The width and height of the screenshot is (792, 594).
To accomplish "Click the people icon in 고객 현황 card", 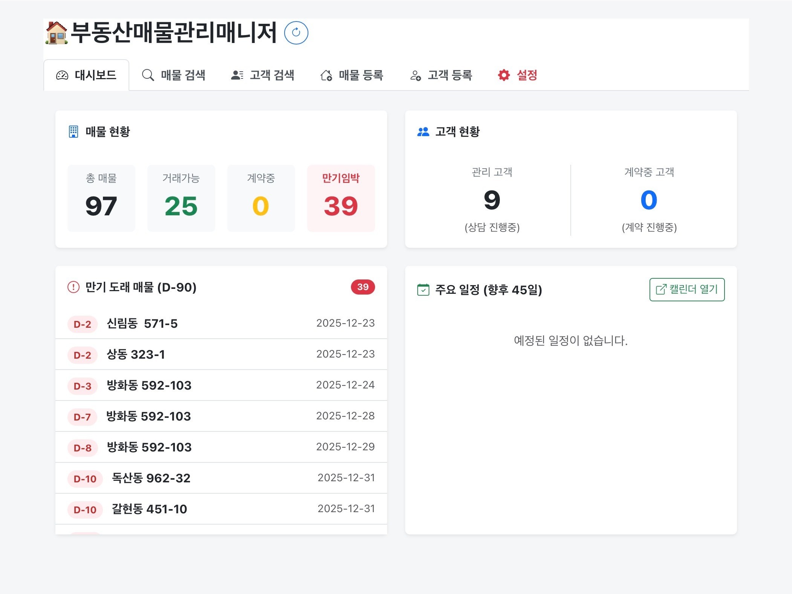I will click(x=423, y=131).
